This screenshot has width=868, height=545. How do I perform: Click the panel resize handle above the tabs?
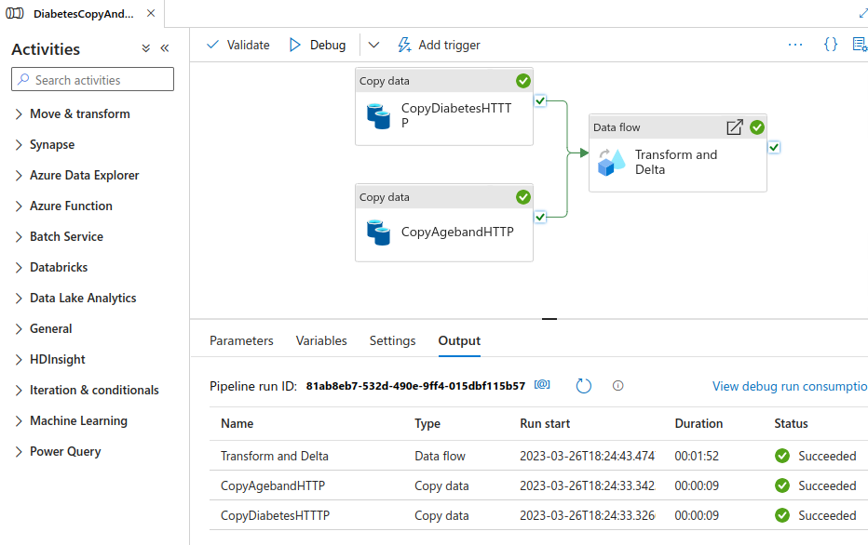[549, 319]
